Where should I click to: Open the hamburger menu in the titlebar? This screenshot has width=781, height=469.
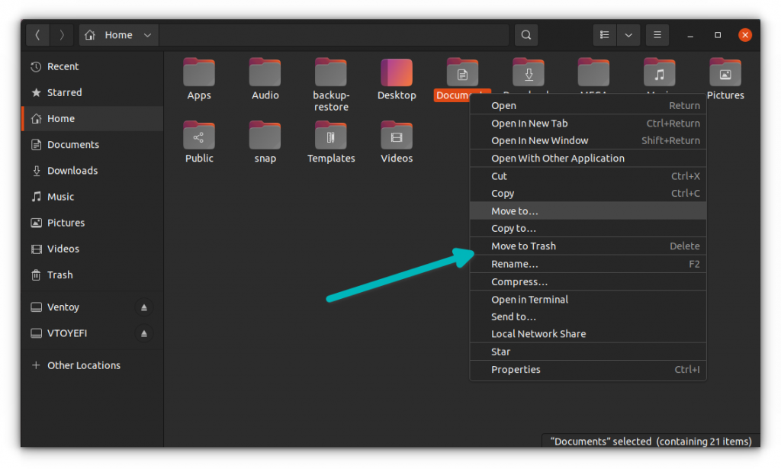click(657, 34)
